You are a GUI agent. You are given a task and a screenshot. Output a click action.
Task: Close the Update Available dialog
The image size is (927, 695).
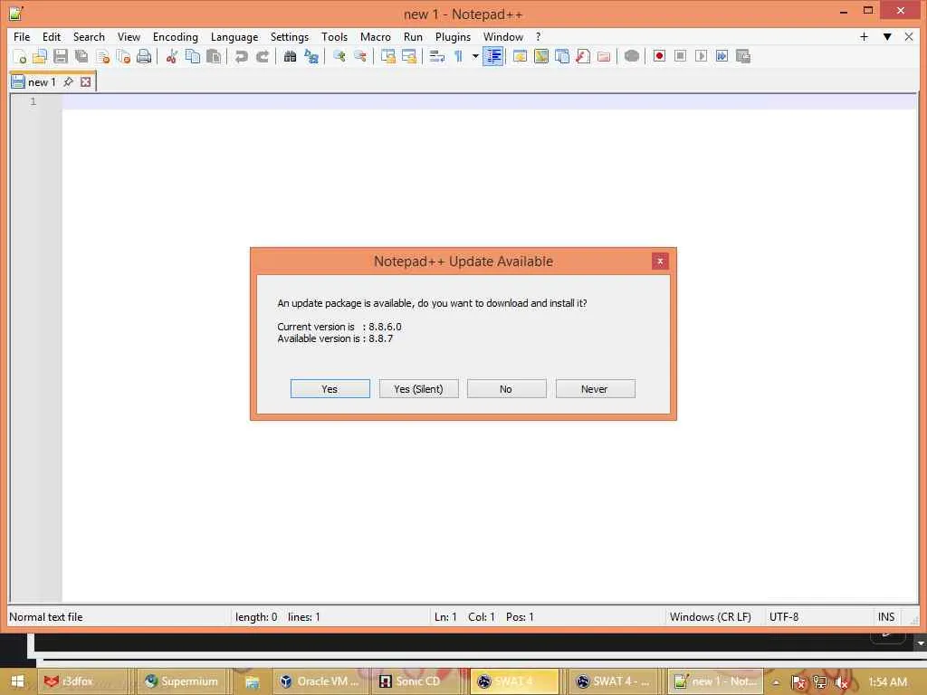point(660,262)
